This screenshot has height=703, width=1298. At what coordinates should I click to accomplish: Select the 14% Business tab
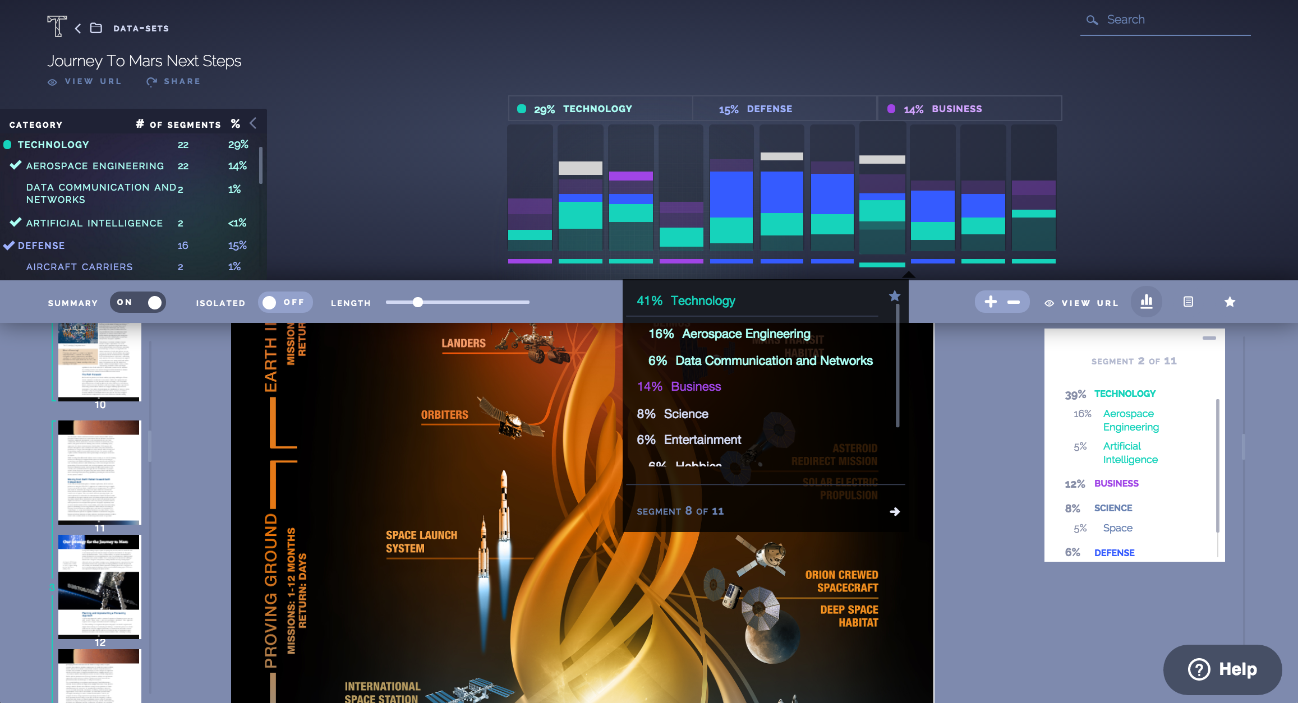970,109
